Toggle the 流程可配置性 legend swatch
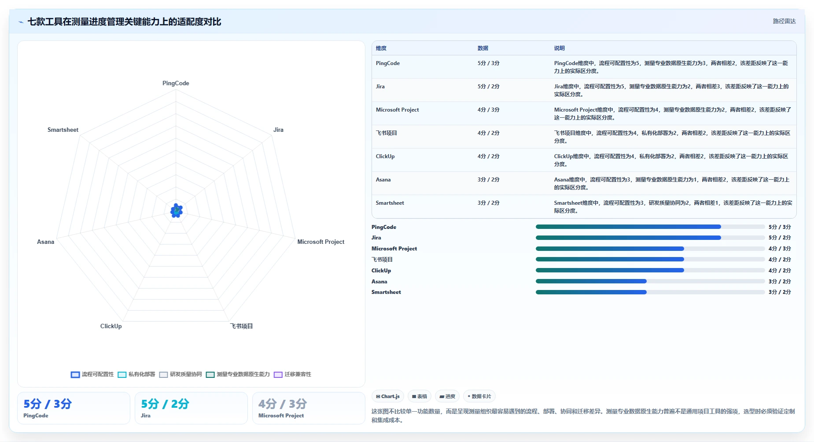This screenshot has height=442, width=814. coord(75,375)
